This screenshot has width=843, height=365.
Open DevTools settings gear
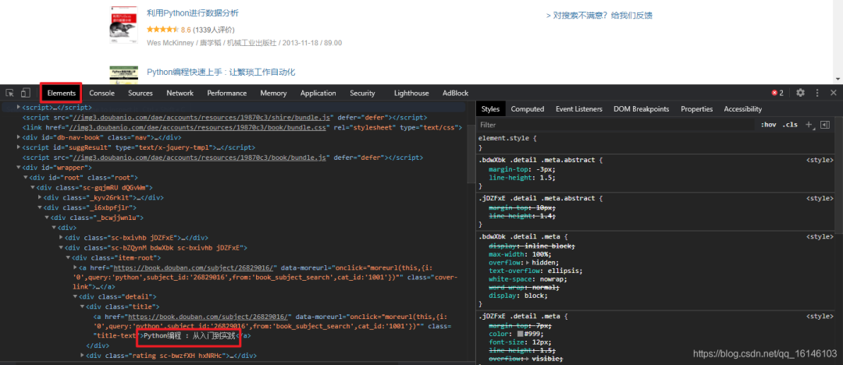801,93
